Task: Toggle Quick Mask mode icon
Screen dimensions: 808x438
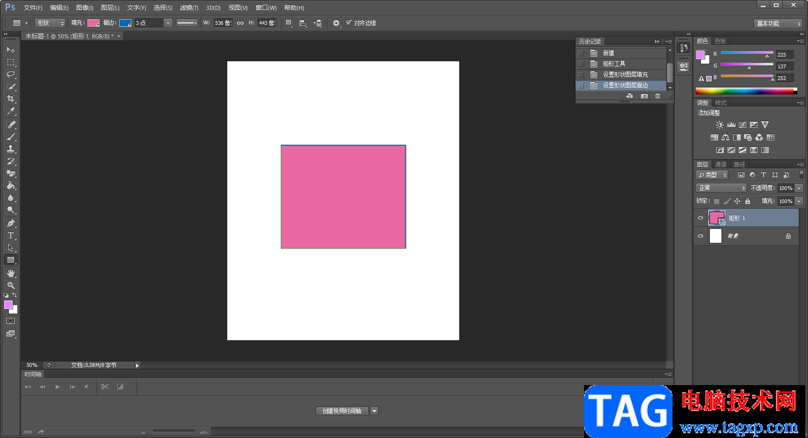Action: click(11, 321)
